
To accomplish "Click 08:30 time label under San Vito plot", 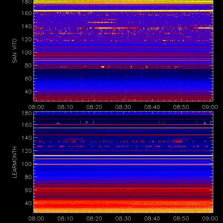I will click(x=123, y=107).
